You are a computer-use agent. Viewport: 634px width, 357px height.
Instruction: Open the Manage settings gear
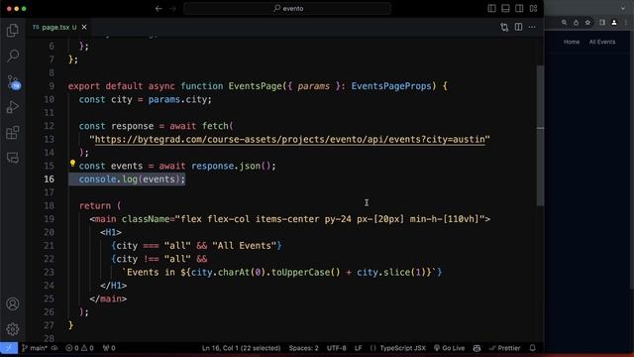(13, 329)
